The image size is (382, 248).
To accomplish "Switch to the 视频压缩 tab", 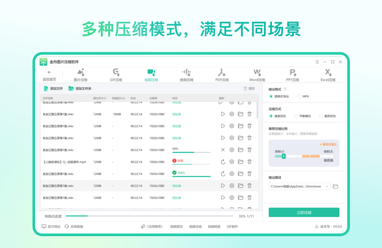I will click(151, 74).
